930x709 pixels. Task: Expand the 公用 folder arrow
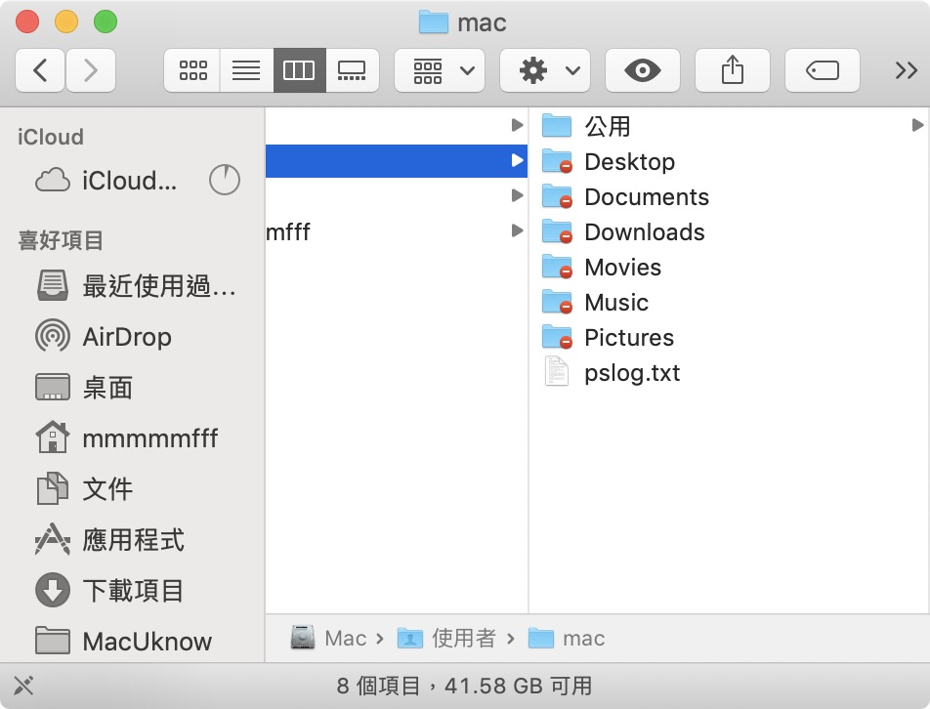[x=917, y=125]
